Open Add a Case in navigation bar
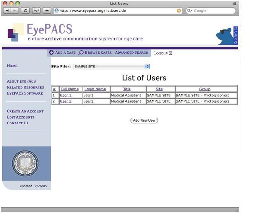Screen dimensions: 261x215 pos(62,53)
